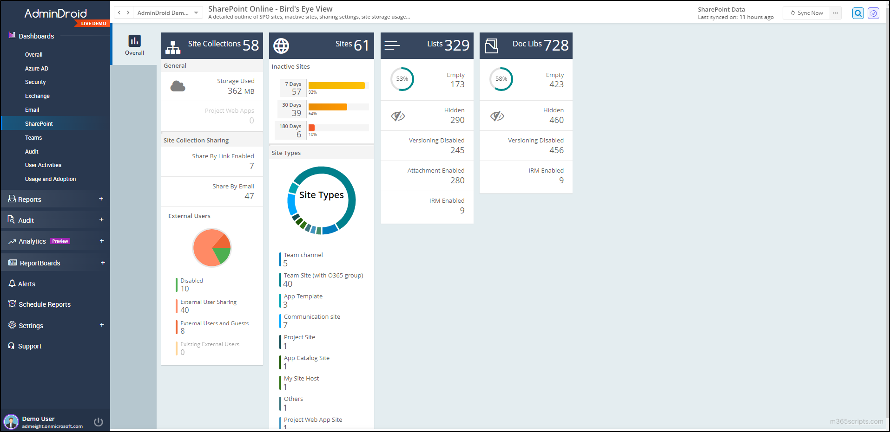
Task: Open Attachment Enabled count 280
Action: click(x=457, y=181)
